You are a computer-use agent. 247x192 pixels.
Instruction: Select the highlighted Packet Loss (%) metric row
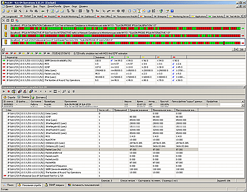click(102, 150)
